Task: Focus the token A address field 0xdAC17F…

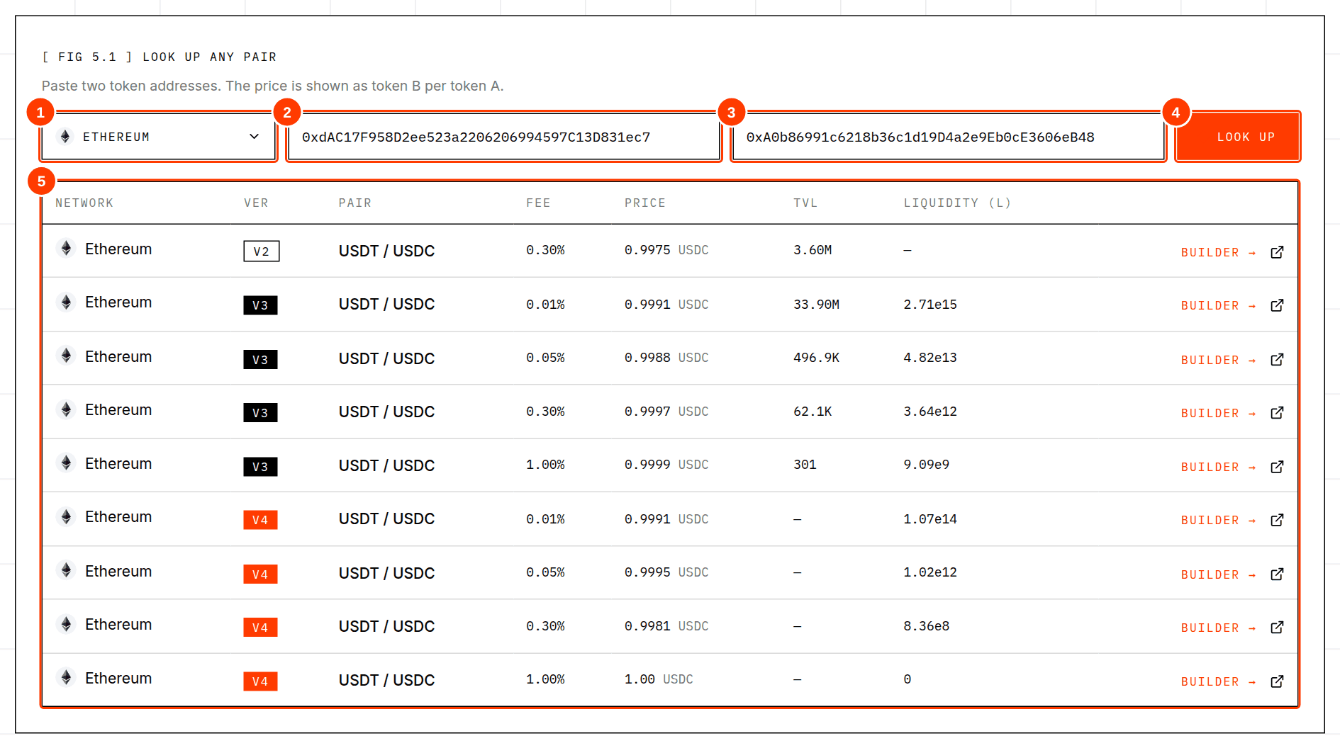Action: (x=504, y=137)
